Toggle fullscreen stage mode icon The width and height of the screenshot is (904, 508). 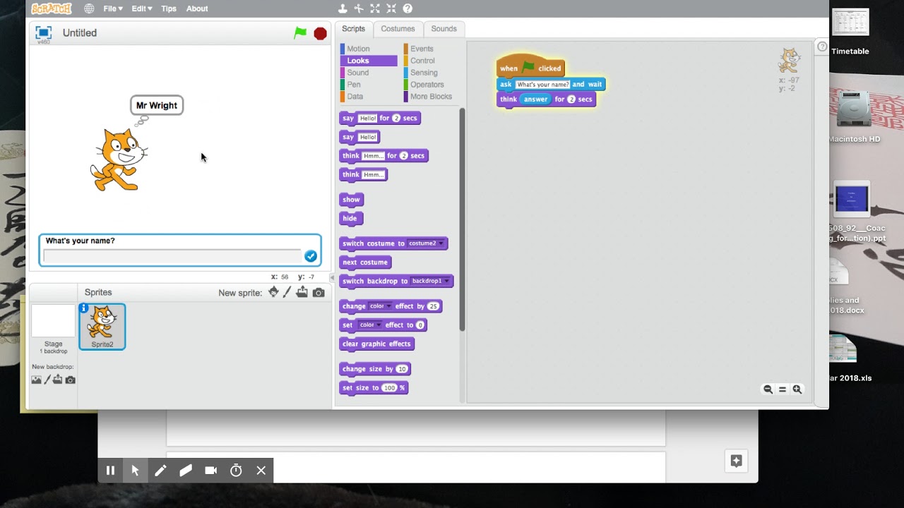tap(44, 32)
